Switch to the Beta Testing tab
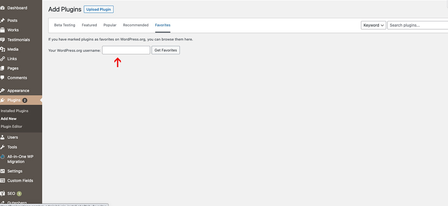Image resolution: width=448 pixels, height=206 pixels. (x=65, y=25)
